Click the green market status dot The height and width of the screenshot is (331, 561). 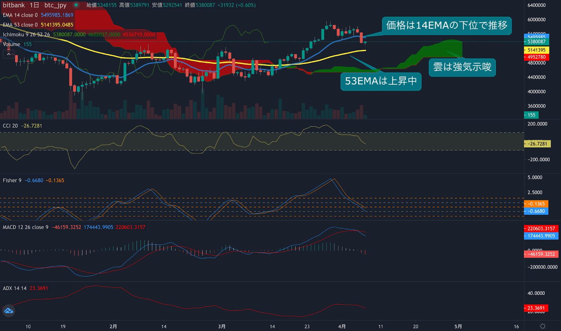pos(76,5)
